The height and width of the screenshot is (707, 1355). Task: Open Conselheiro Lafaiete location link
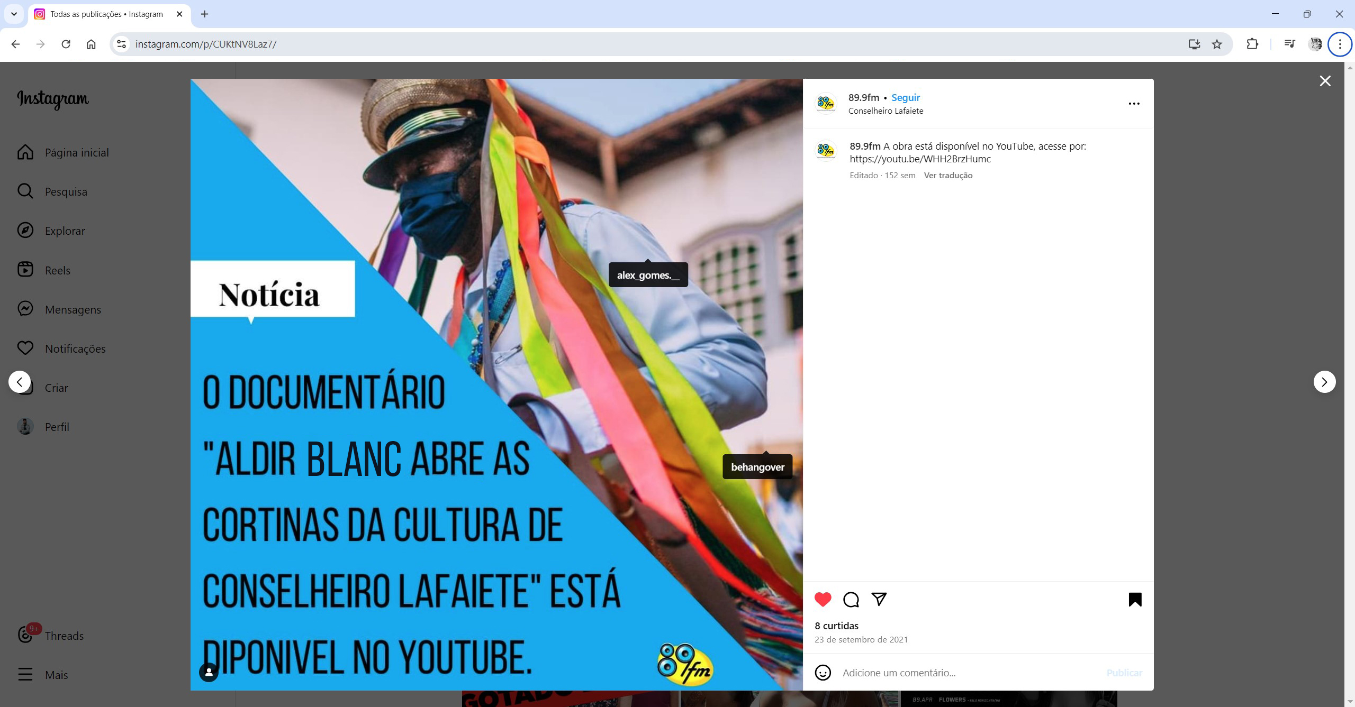[x=886, y=111]
